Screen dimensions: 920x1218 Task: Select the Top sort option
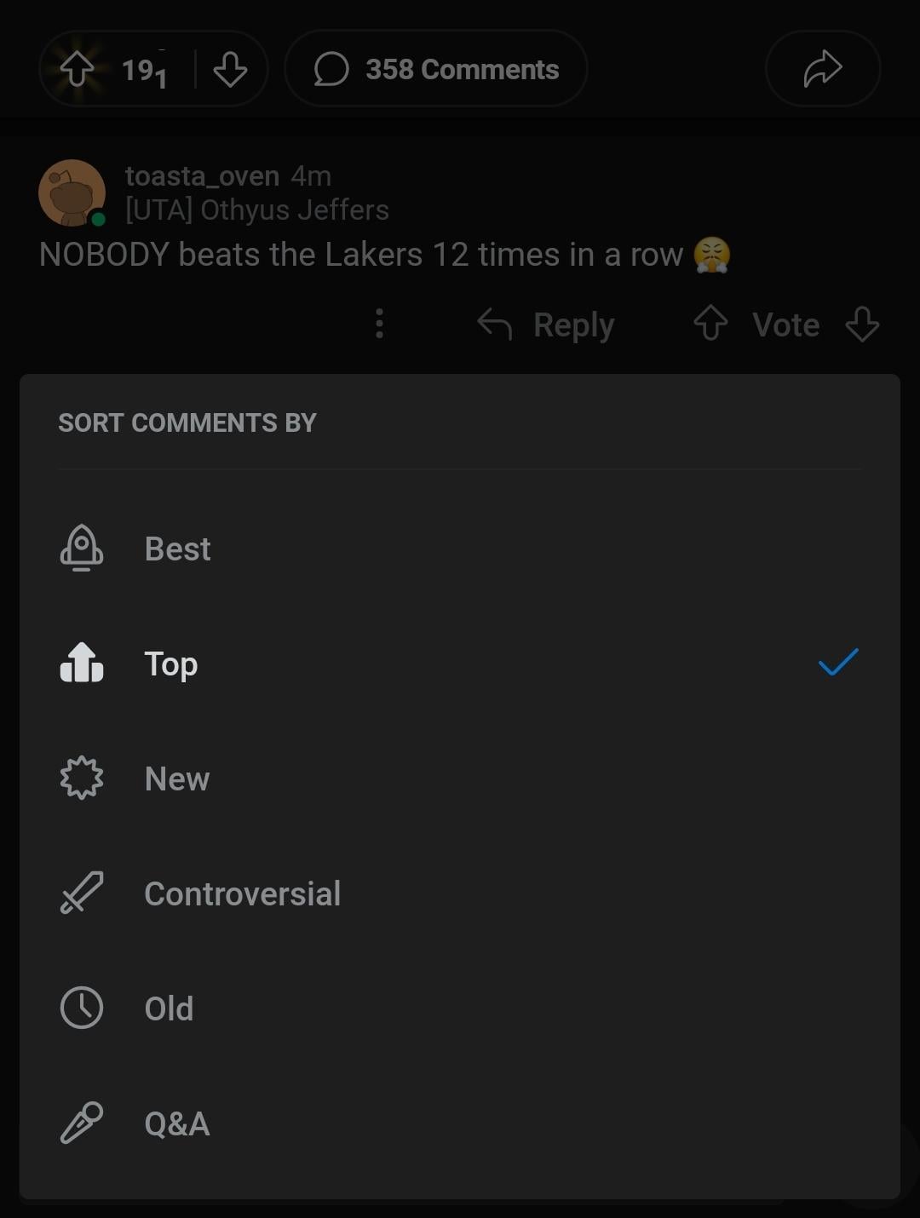[x=171, y=664]
